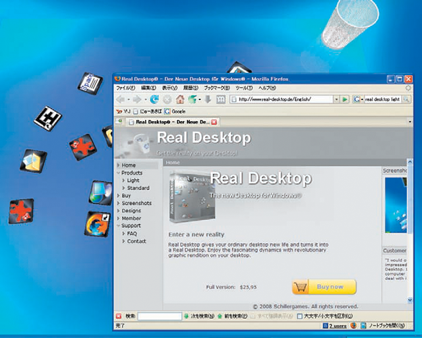Select the globe and monitor desktop icon
422x338 pixels.
pos(101,193)
